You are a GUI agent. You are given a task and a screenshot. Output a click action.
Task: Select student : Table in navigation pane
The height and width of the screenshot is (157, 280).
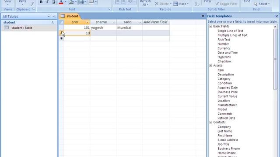[x=29, y=28]
